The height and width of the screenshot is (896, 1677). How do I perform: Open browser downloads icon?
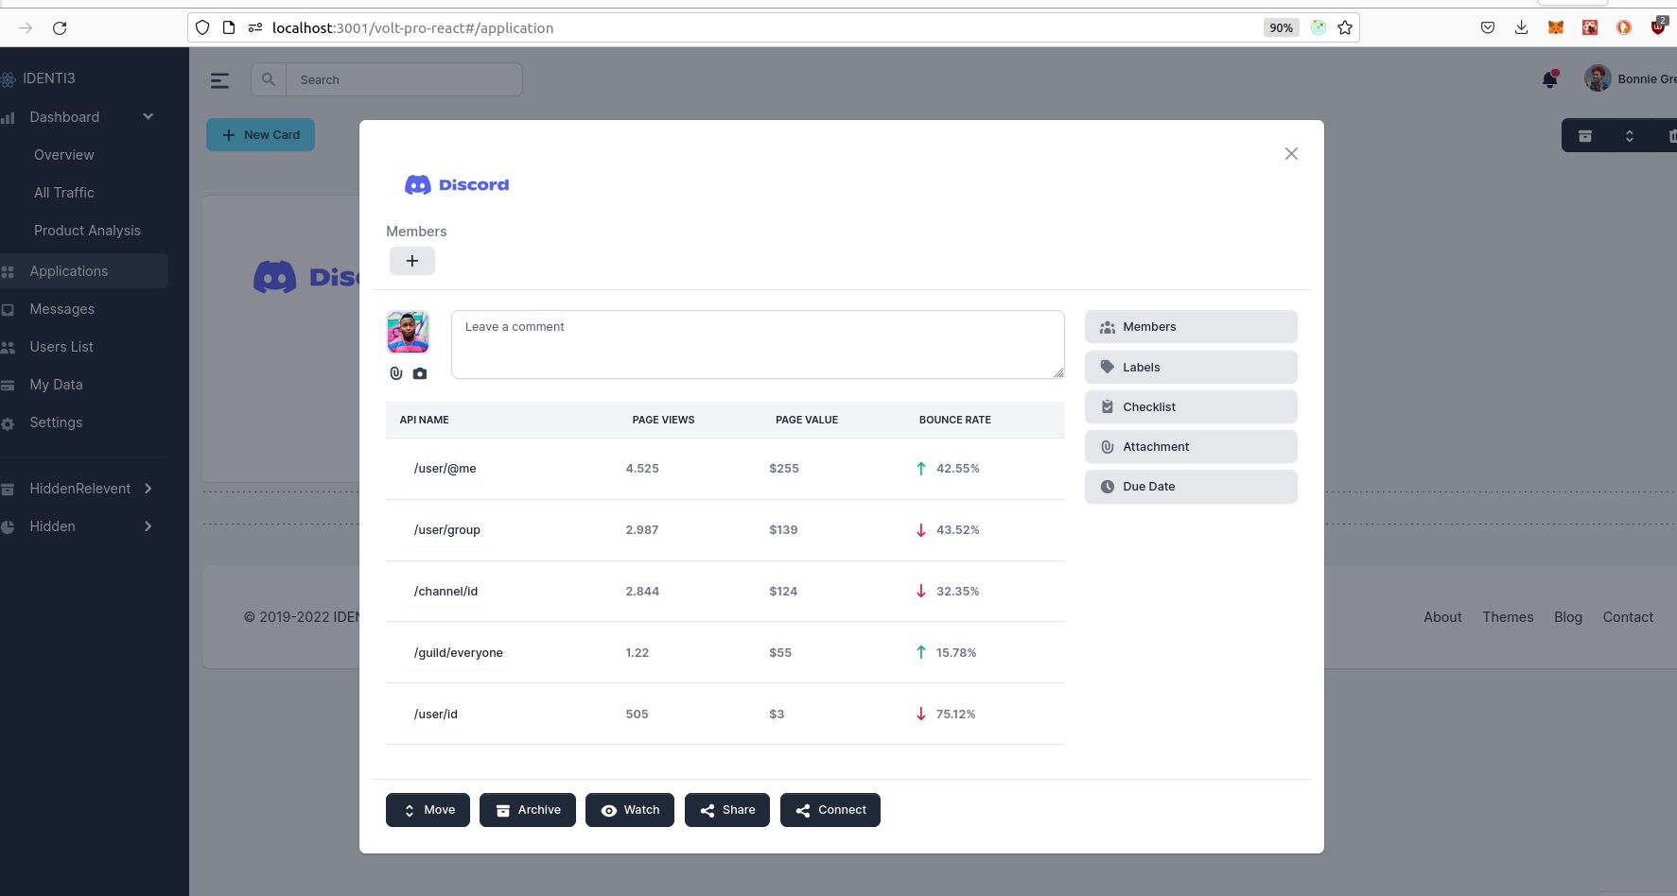[x=1521, y=28]
